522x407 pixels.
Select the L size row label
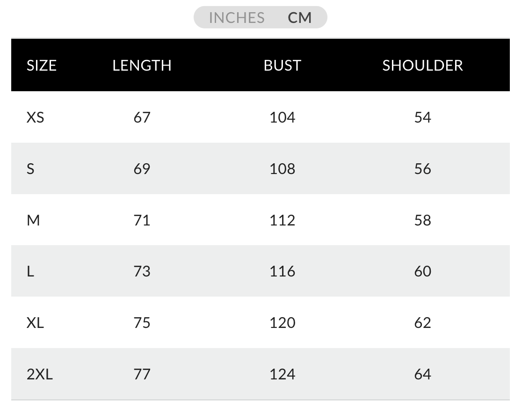point(30,271)
